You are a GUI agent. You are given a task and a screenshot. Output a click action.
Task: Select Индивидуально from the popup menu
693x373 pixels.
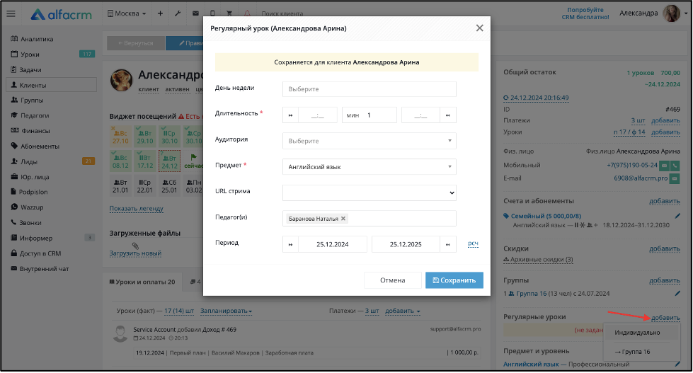(637, 333)
